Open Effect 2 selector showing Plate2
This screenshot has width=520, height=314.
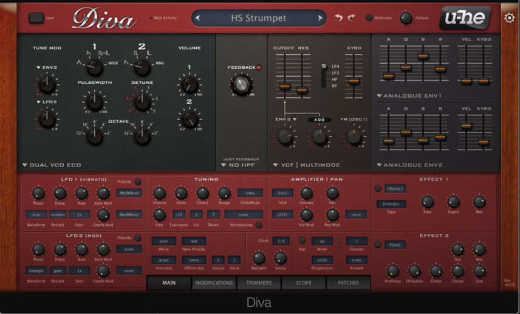(395, 245)
